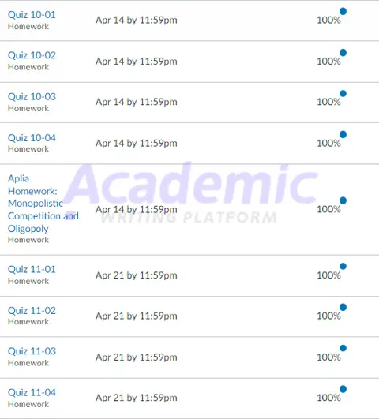Open the Quiz 11-01 link
Image resolution: width=379 pixels, height=419 pixels.
[32, 269]
